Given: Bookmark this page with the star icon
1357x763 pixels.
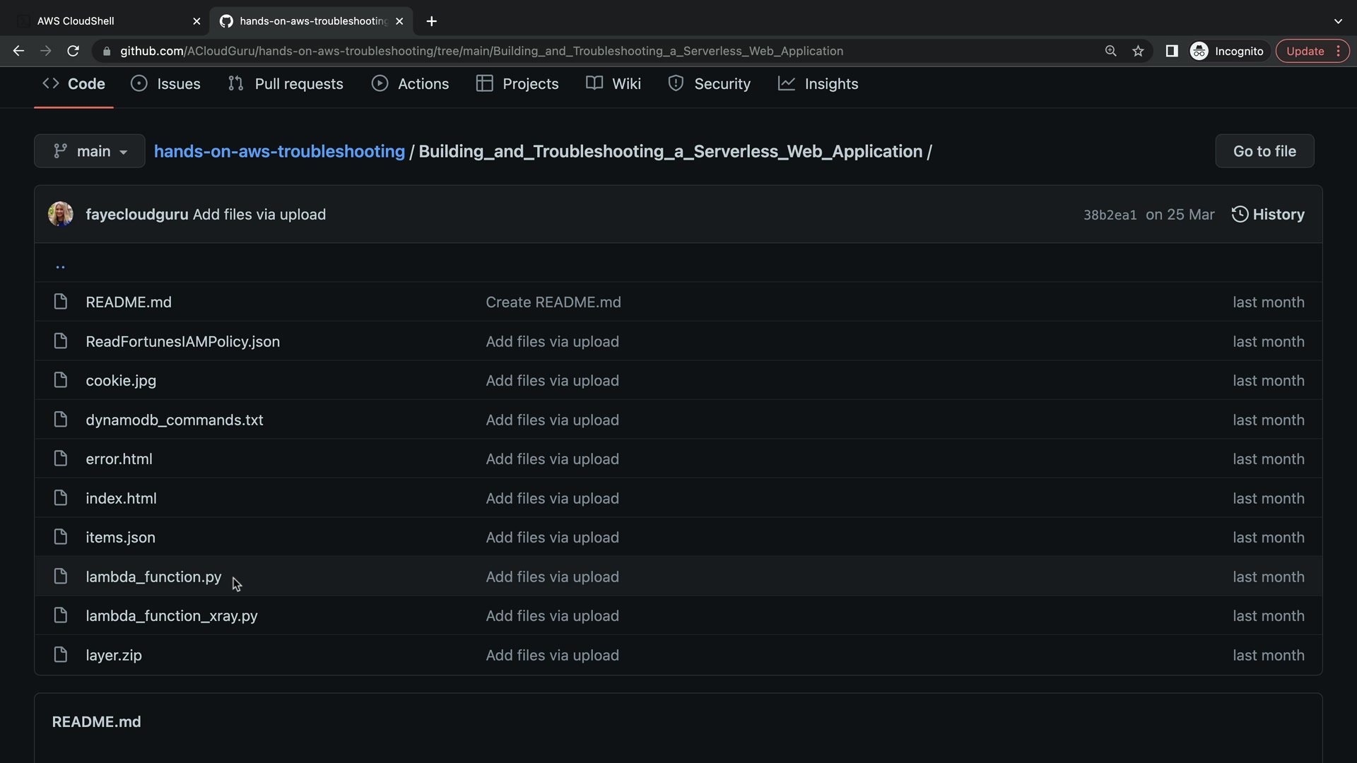Looking at the screenshot, I should point(1138,51).
